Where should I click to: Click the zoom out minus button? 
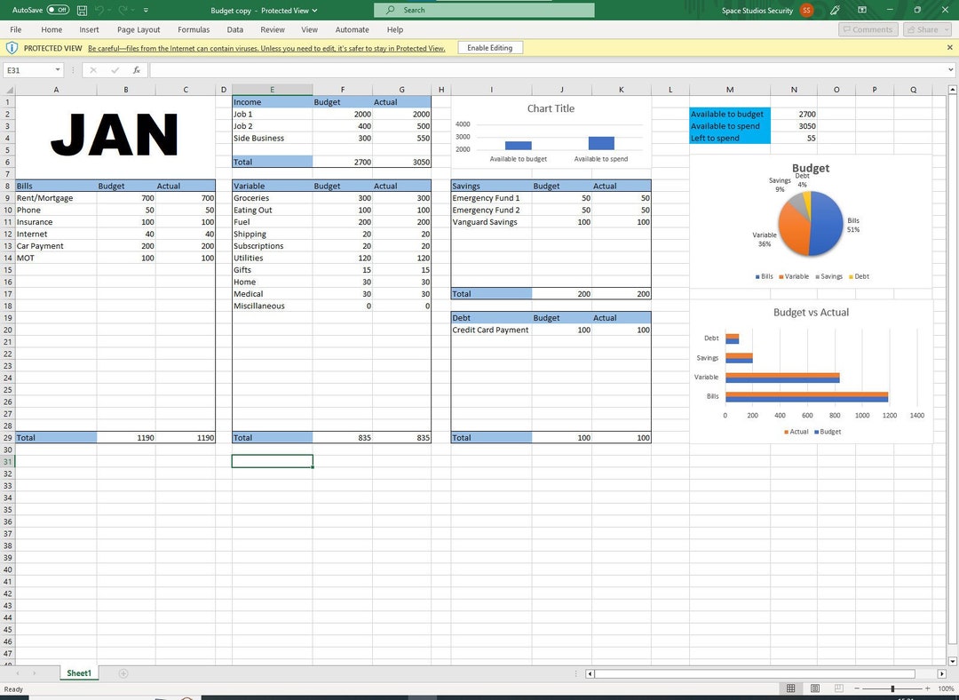(x=857, y=689)
